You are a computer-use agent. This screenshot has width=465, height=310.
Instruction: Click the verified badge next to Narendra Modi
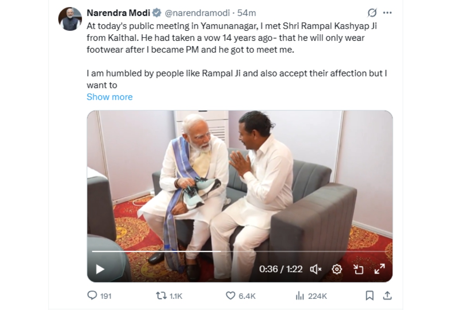[157, 12]
